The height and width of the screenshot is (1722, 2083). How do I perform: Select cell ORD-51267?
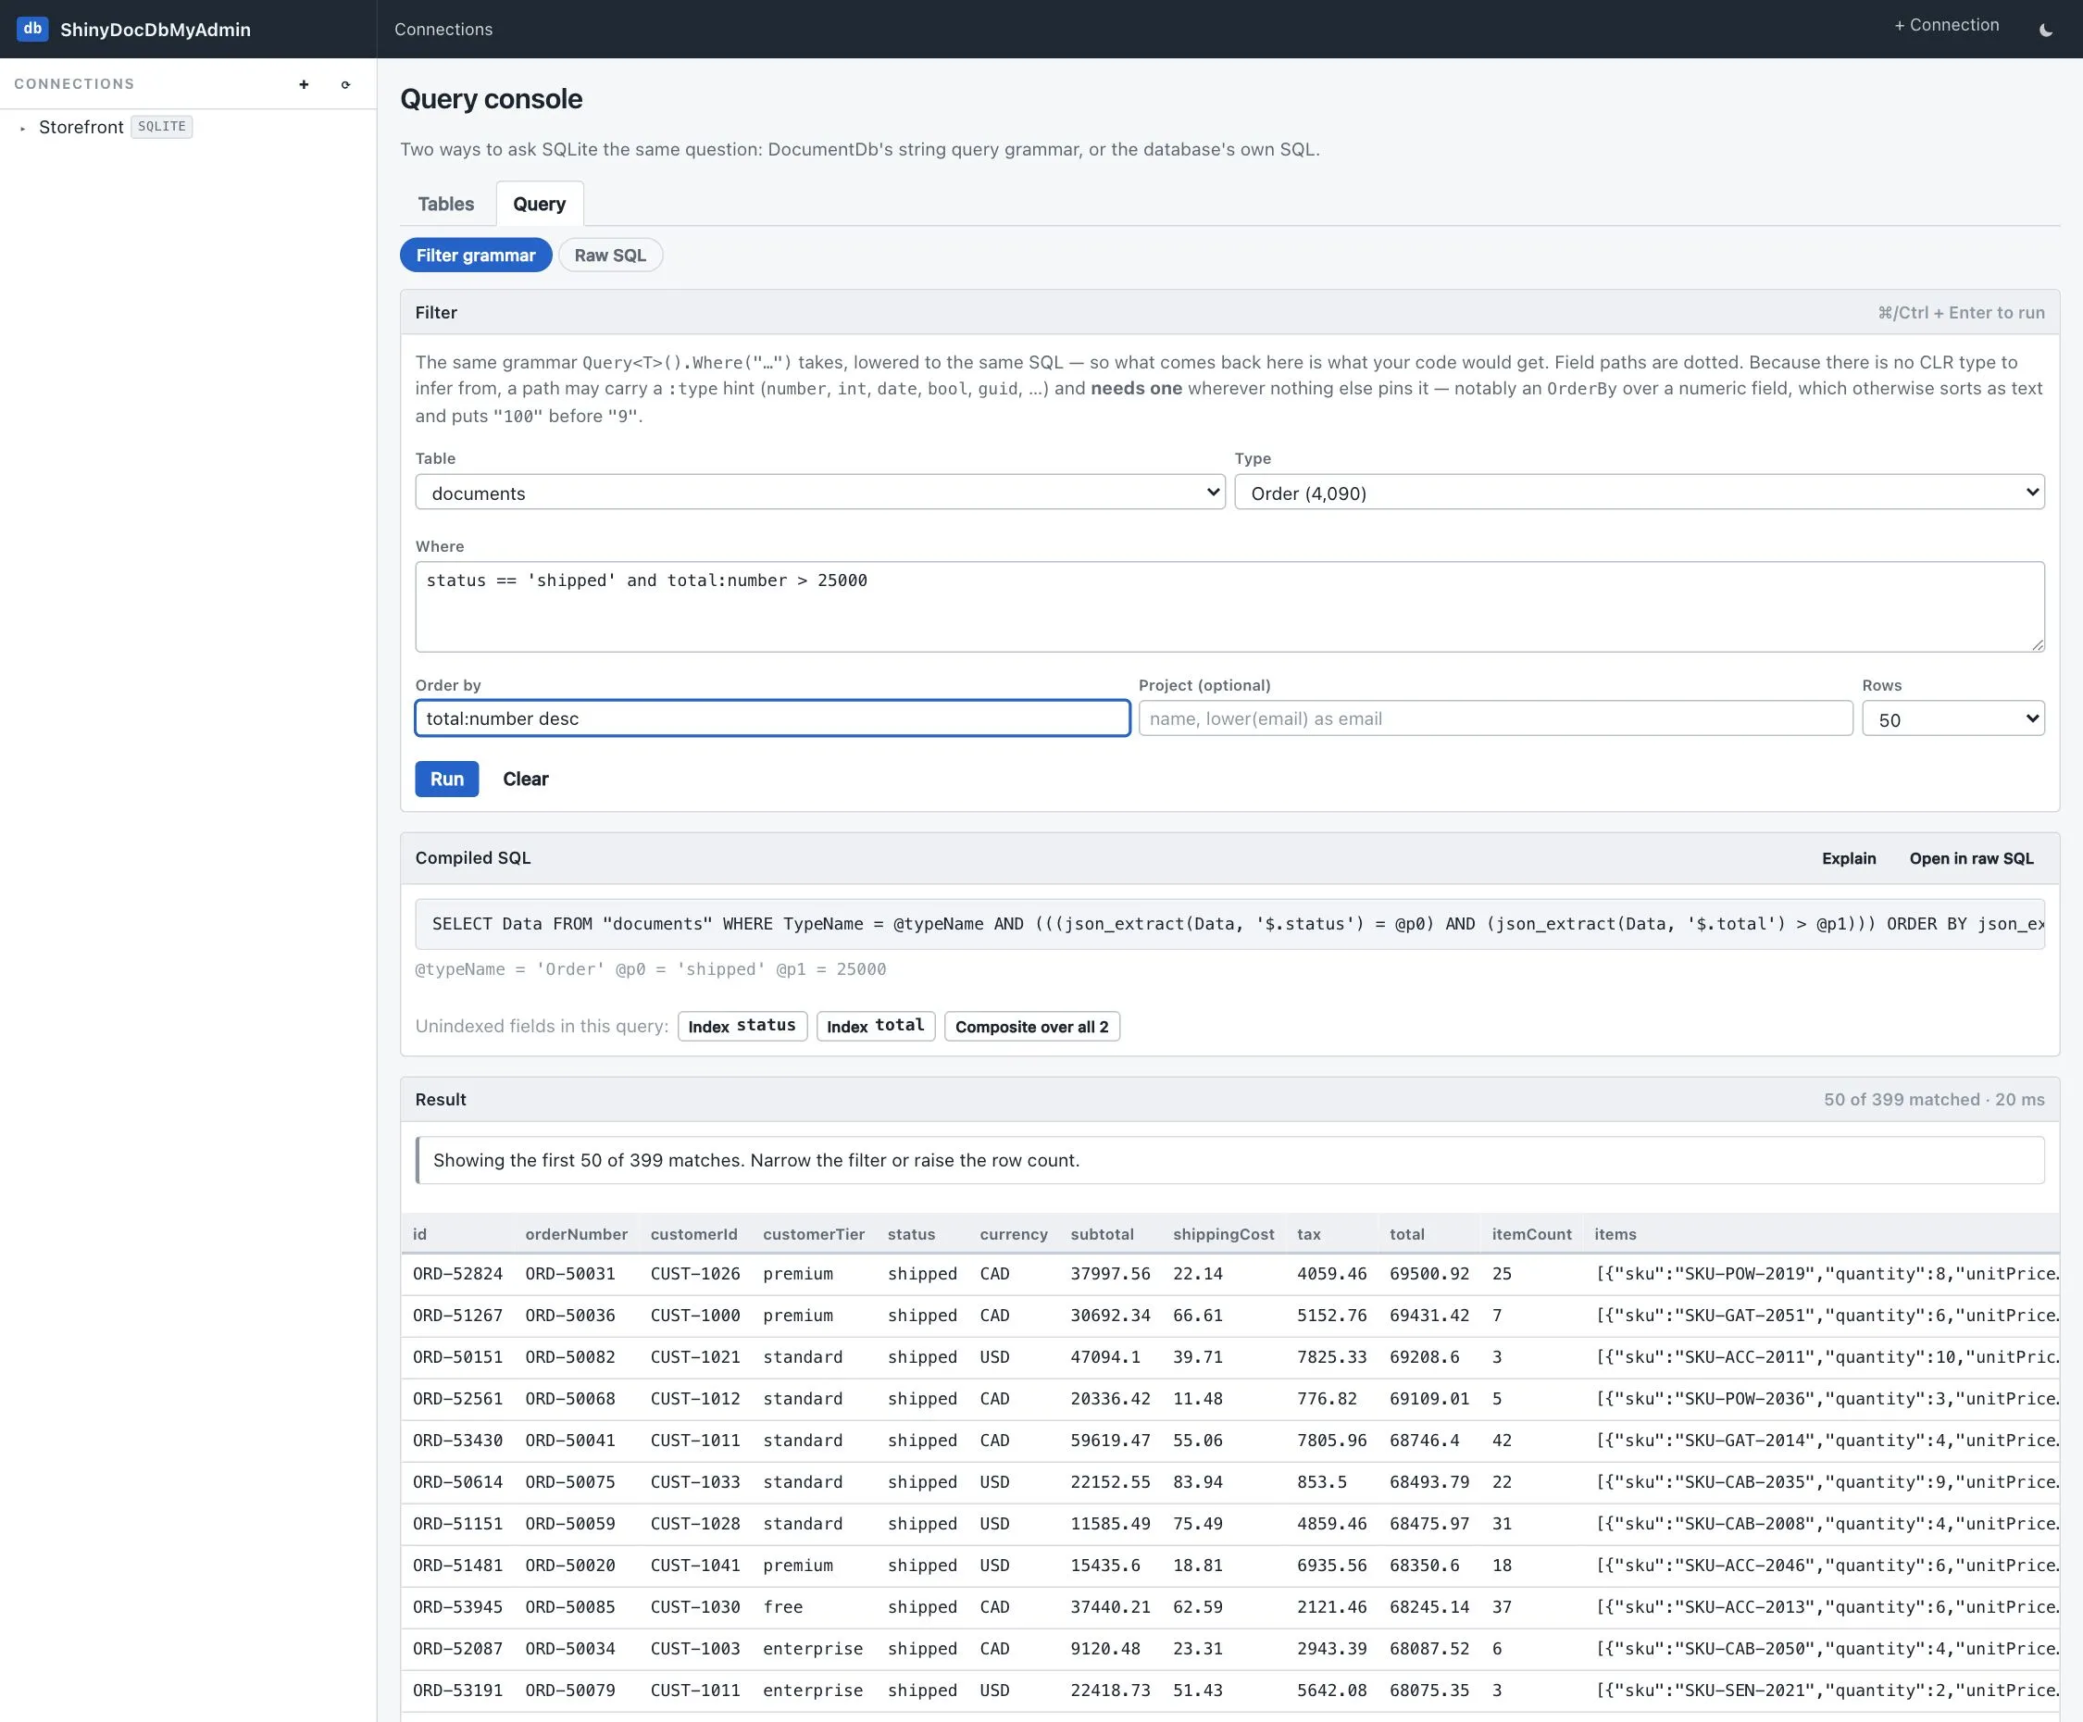click(x=457, y=1316)
